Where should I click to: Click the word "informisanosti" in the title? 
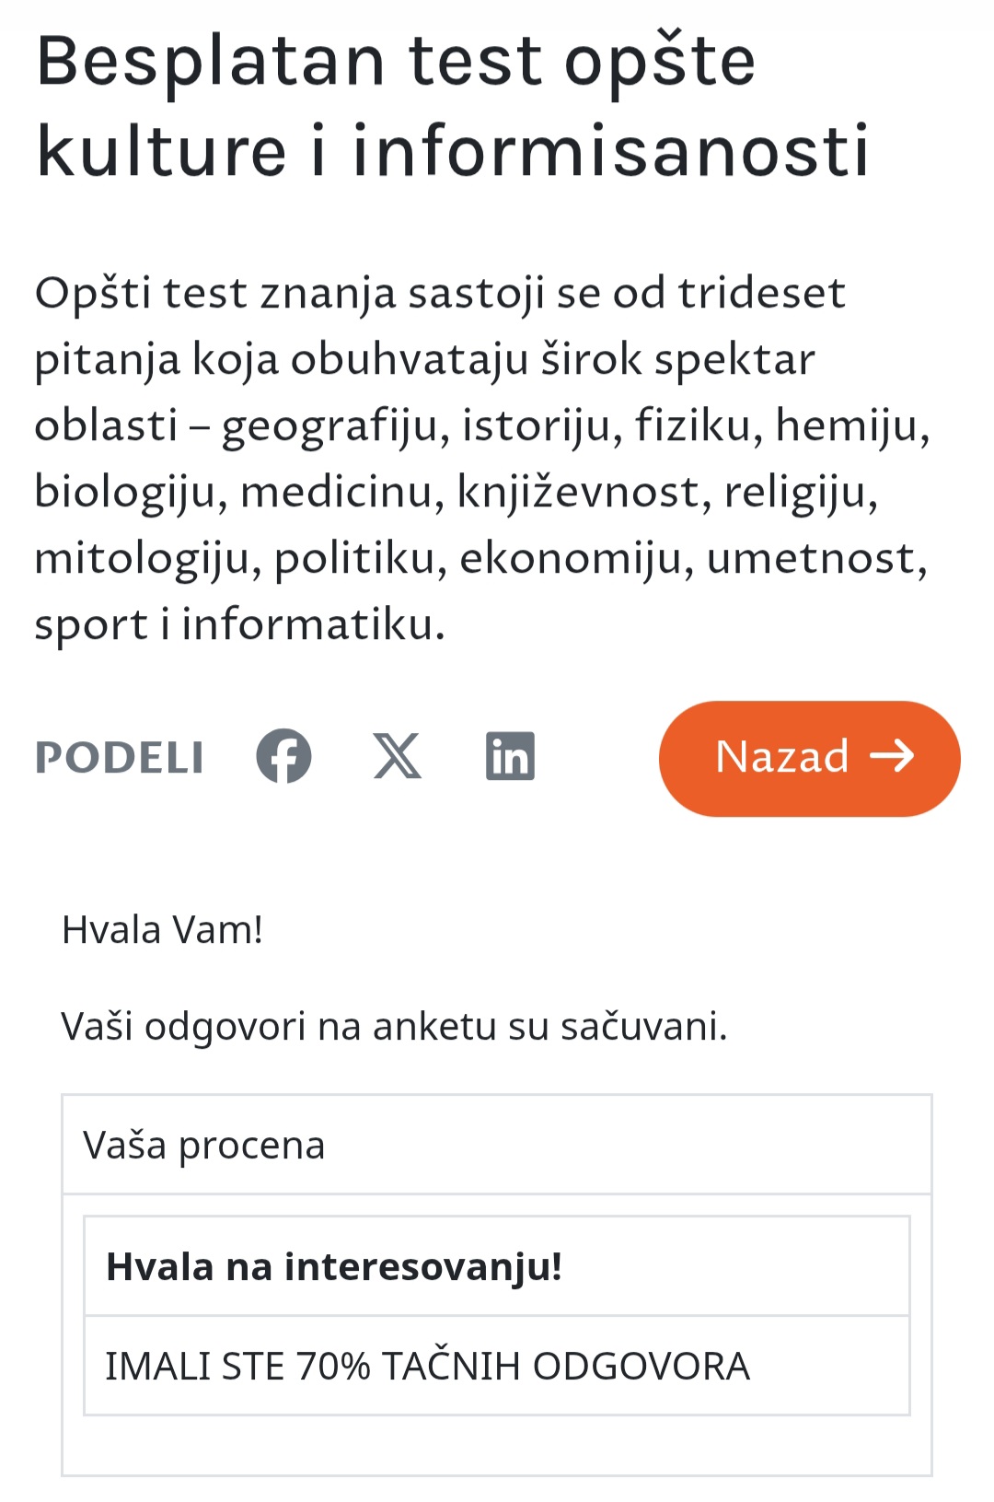click(x=610, y=152)
